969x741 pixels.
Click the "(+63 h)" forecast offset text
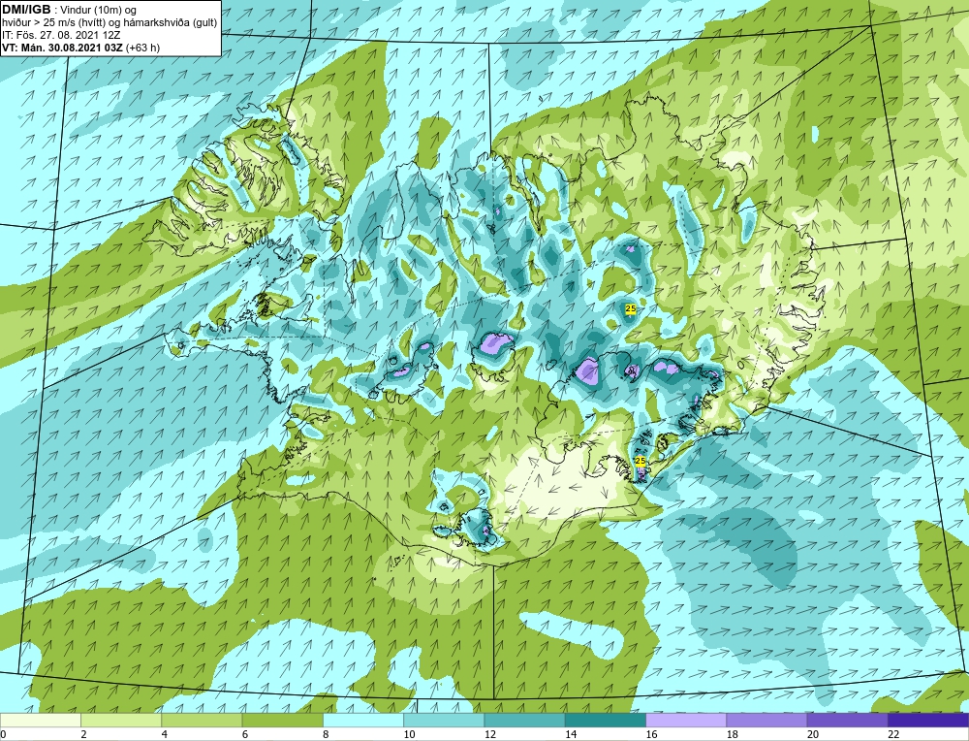tap(142, 47)
